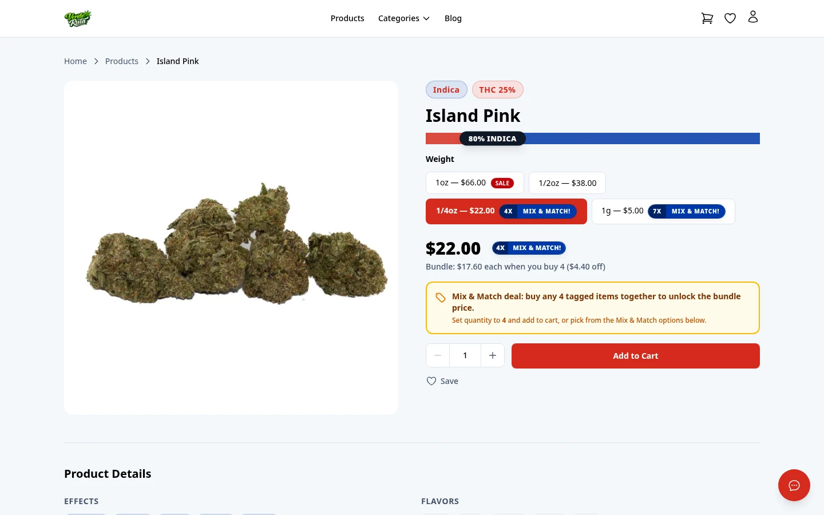Navigate to Home via breadcrumb
The height and width of the screenshot is (515, 824).
click(x=76, y=61)
